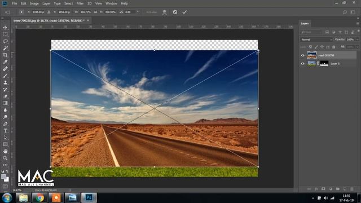
Task: Select the Rectangle shape tool
Action: (5, 144)
